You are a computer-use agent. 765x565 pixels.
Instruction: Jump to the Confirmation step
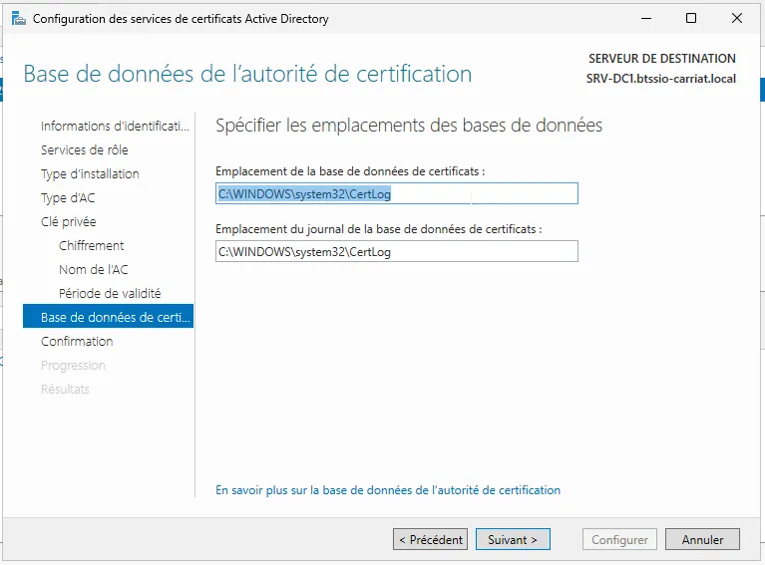click(77, 342)
